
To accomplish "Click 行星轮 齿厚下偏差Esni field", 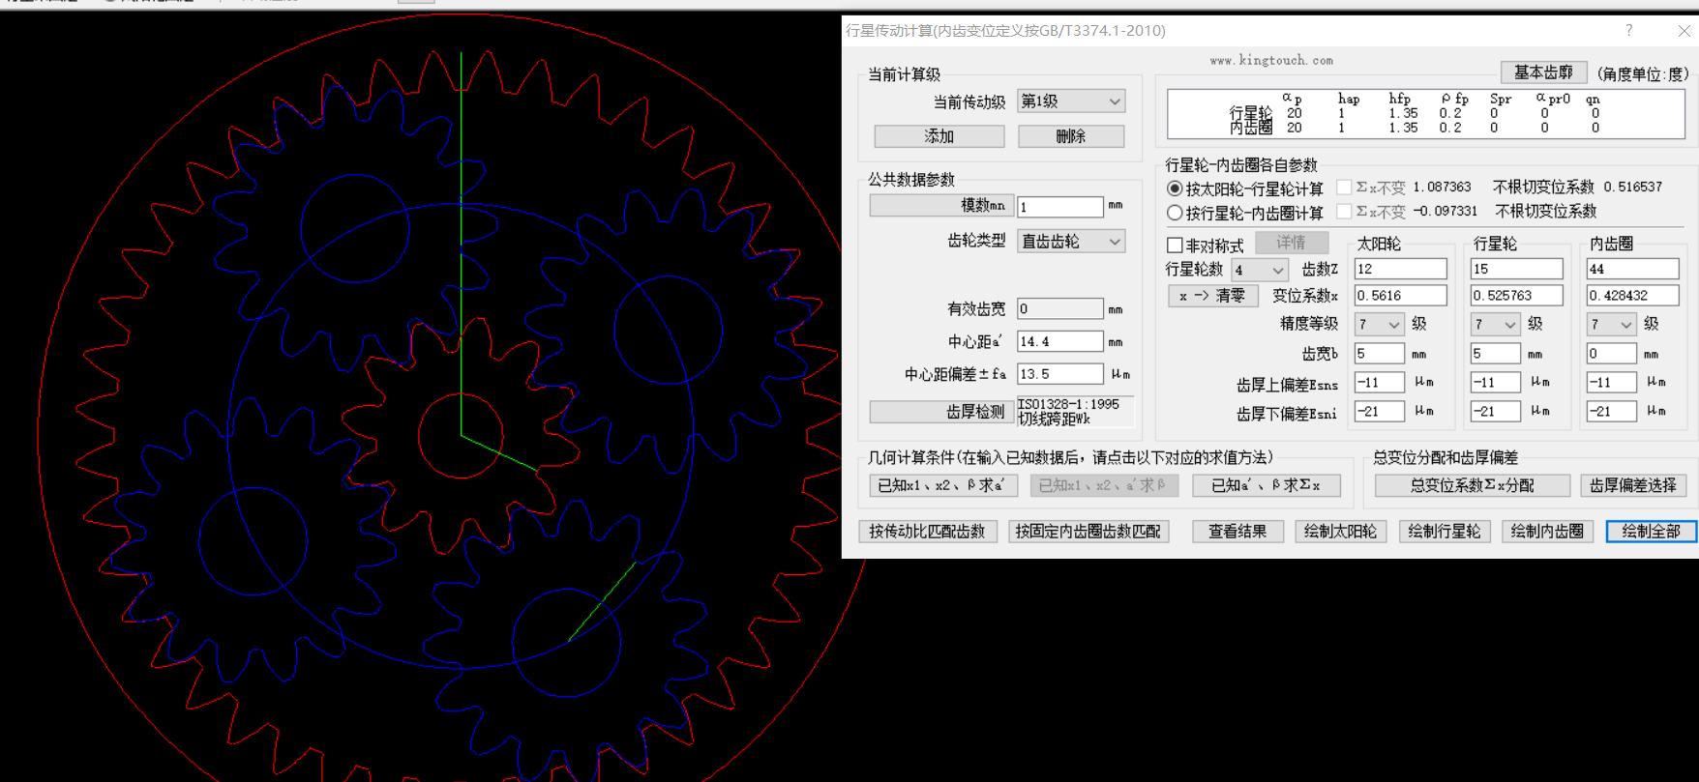I will click(x=1496, y=412).
